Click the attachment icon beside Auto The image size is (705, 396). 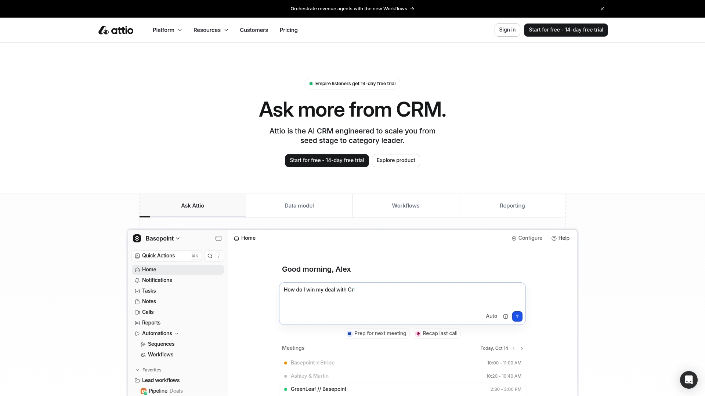point(506,316)
